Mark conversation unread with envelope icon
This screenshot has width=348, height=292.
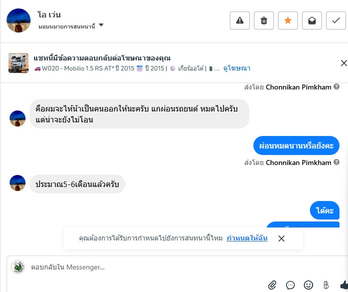[312, 20]
